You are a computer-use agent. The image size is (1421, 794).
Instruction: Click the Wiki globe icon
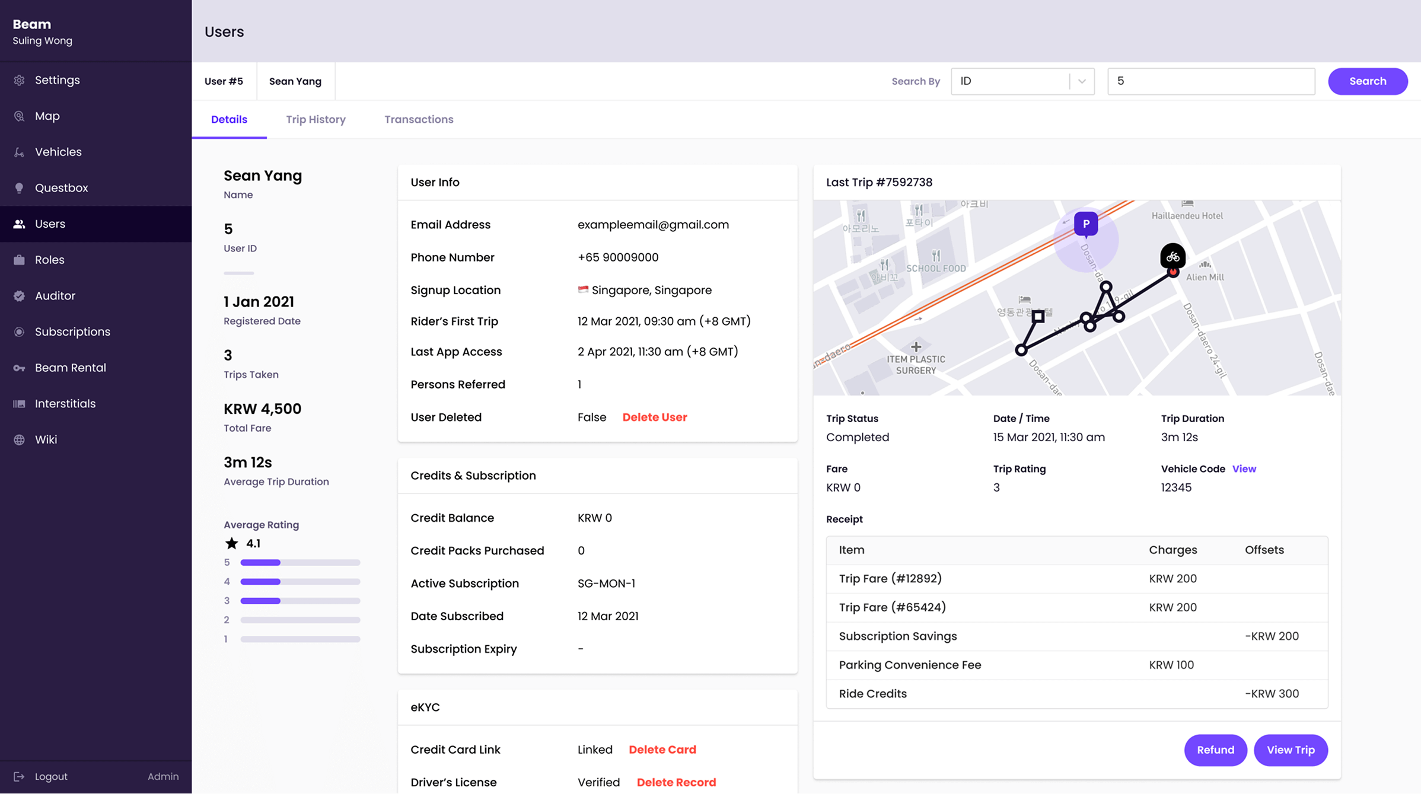19,440
